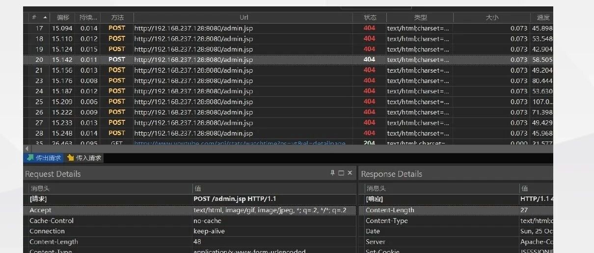Click the 204 status of the GET request
This screenshot has height=253, width=594.
click(x=369, y=143)
